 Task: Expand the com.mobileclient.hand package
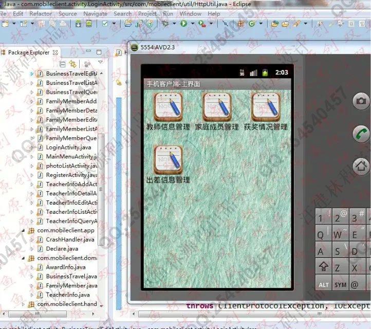(23, 304)
